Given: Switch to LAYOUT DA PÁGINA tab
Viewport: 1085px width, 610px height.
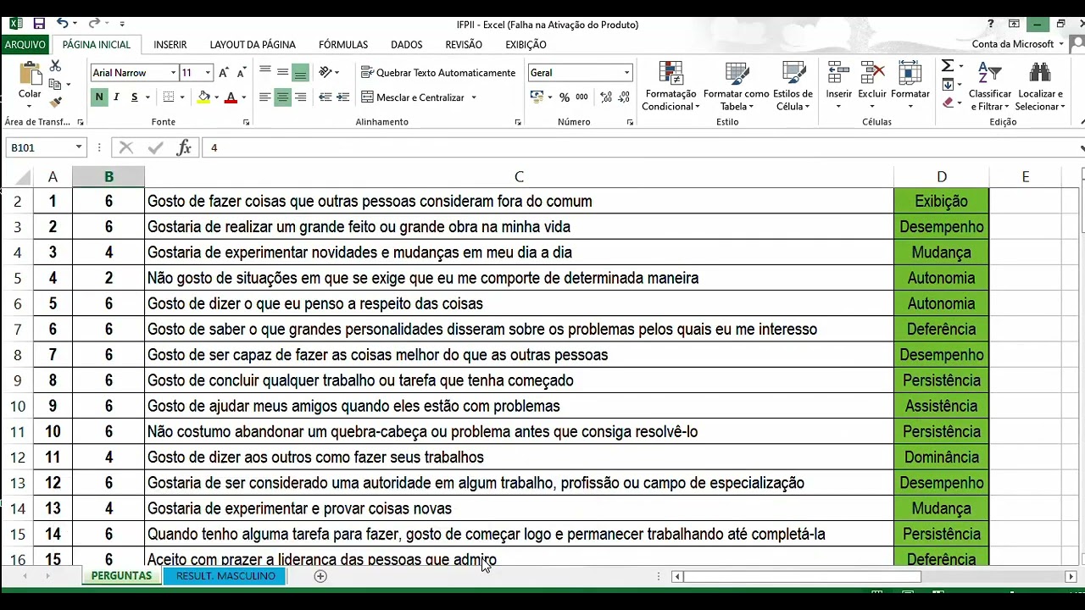Looking at the screenshot, I should coord(253,44).
